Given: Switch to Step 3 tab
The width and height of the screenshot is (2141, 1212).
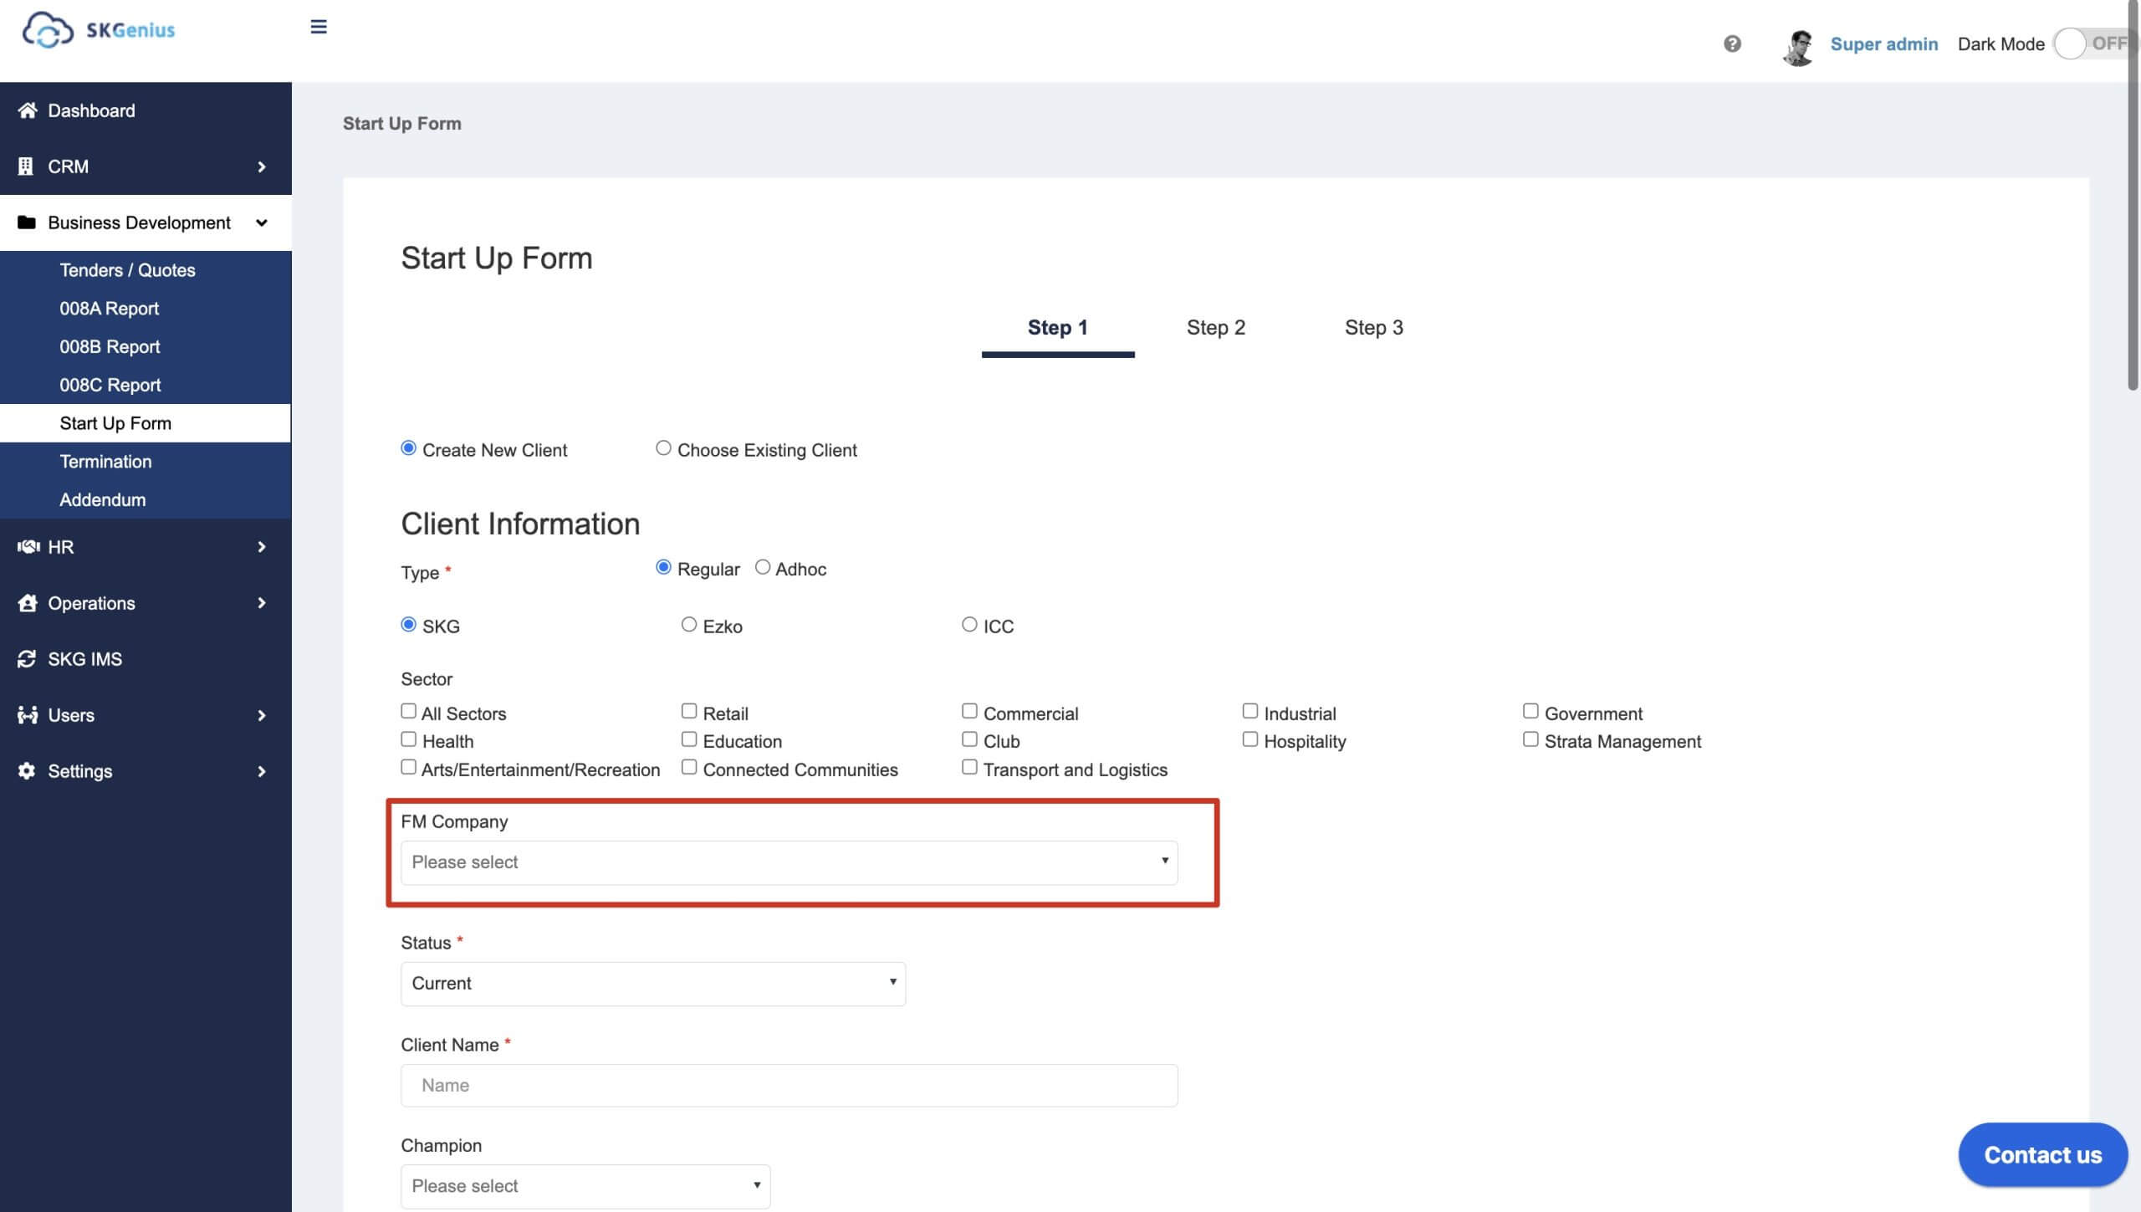Looking at the screenshot, I should pyautogui.click(x=1373, y=328).
